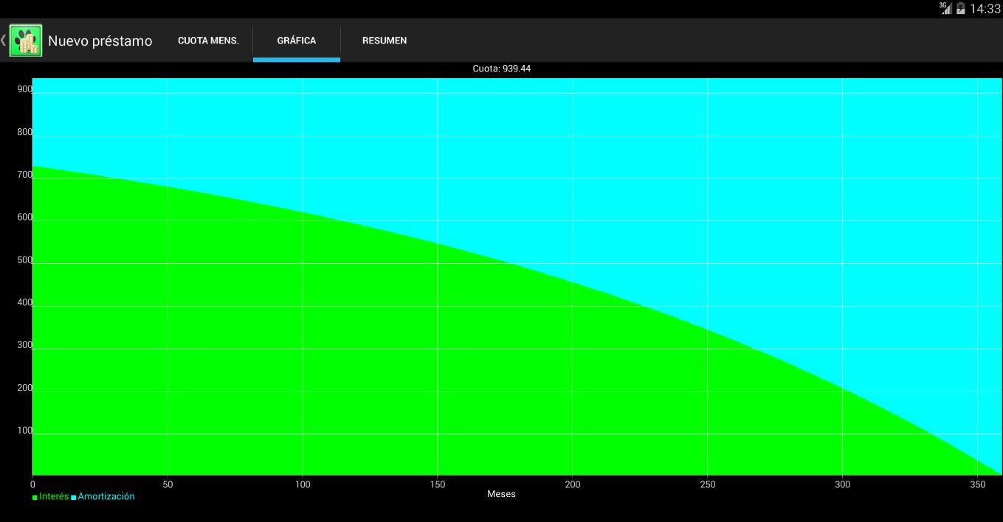Screen dimensions: 1003x522
Task: Click the 100 y-axis label
Action: tap(25, 431)
